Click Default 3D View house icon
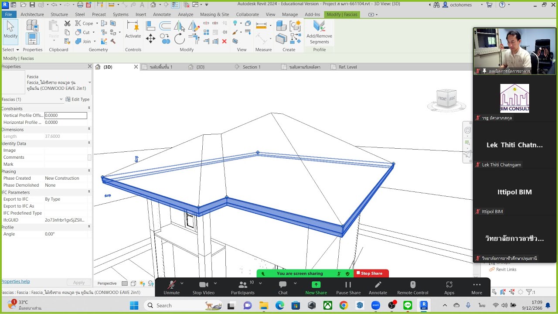This screenshot has height=314, width=558. pos(153,5)
